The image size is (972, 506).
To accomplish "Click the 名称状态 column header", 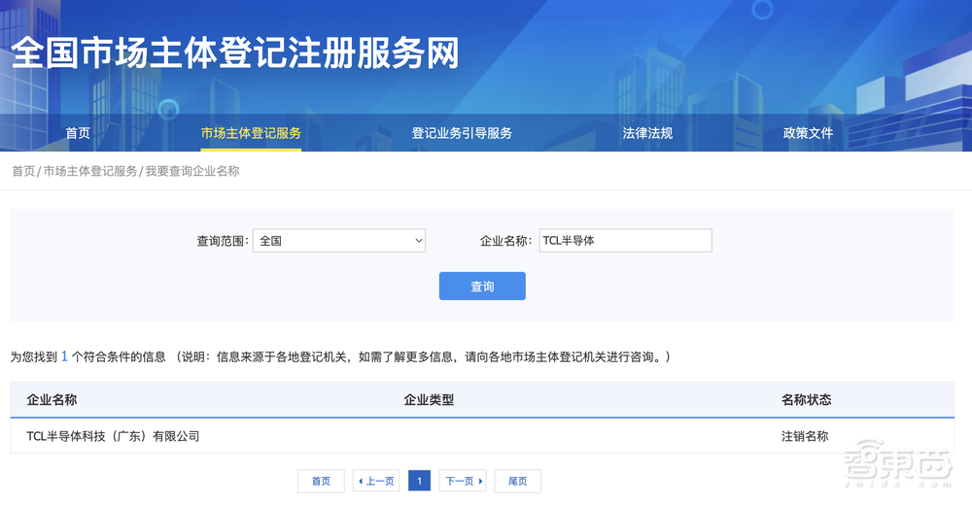I will [806, 400].
